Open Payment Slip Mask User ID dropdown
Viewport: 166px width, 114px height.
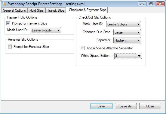click(x=46, y=30)
